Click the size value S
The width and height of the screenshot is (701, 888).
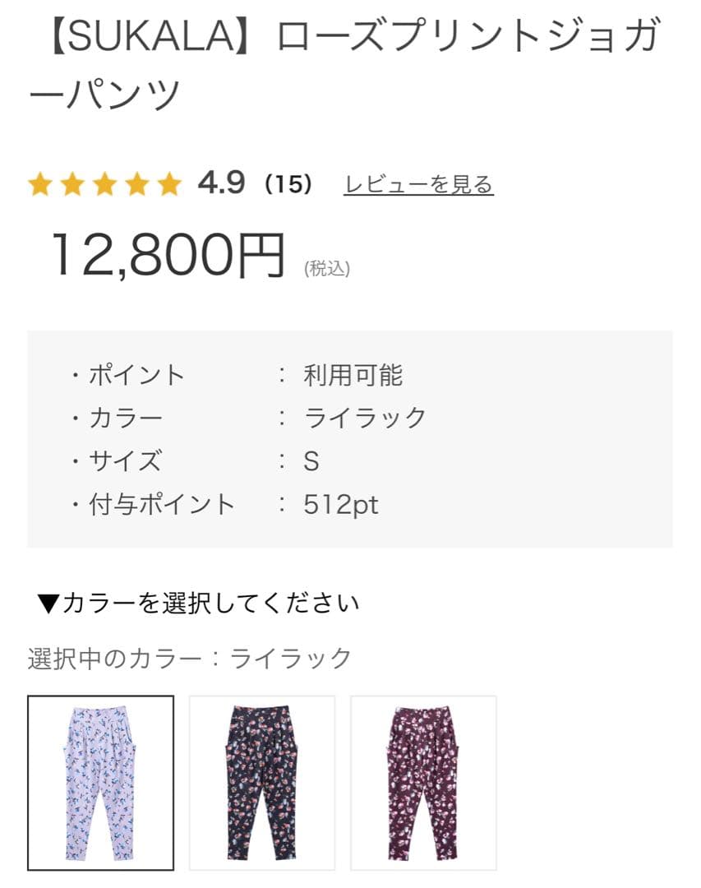coord(311,461)
